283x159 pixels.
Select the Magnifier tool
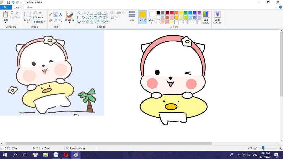60,20
